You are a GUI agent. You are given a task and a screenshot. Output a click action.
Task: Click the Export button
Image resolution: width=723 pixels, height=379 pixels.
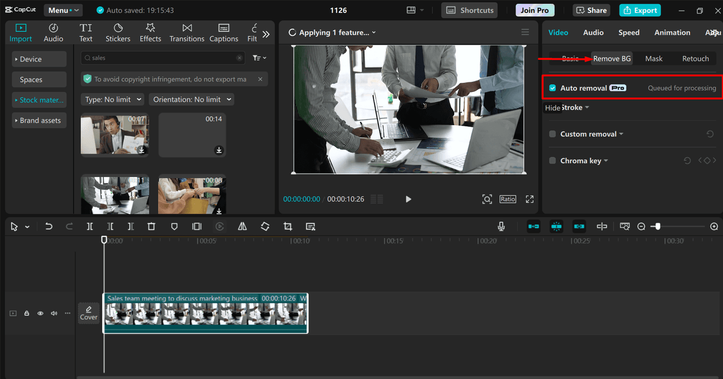point(640,10)
